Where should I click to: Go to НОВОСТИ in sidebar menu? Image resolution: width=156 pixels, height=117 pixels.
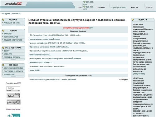(8, 54)
